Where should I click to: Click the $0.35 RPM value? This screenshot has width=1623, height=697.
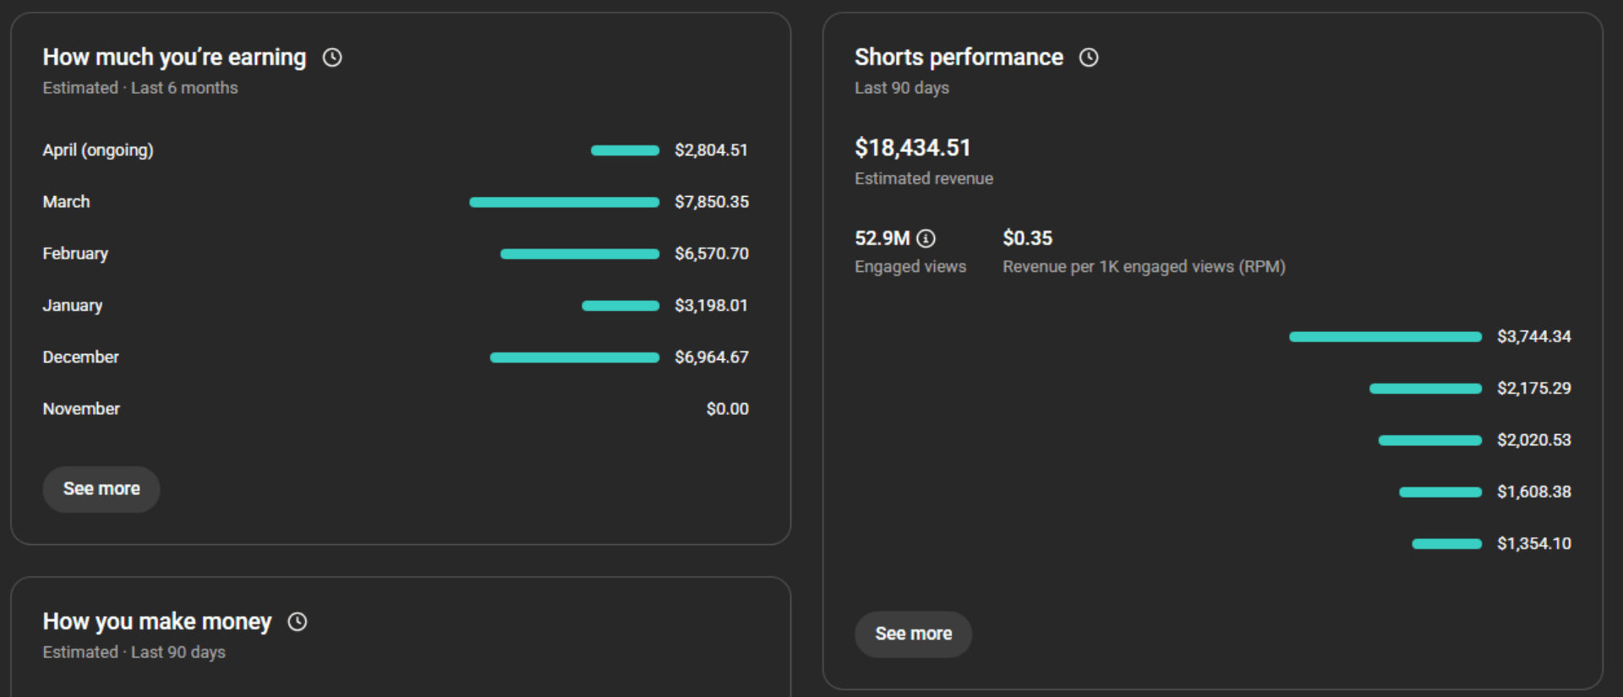tap(1027, 238)
